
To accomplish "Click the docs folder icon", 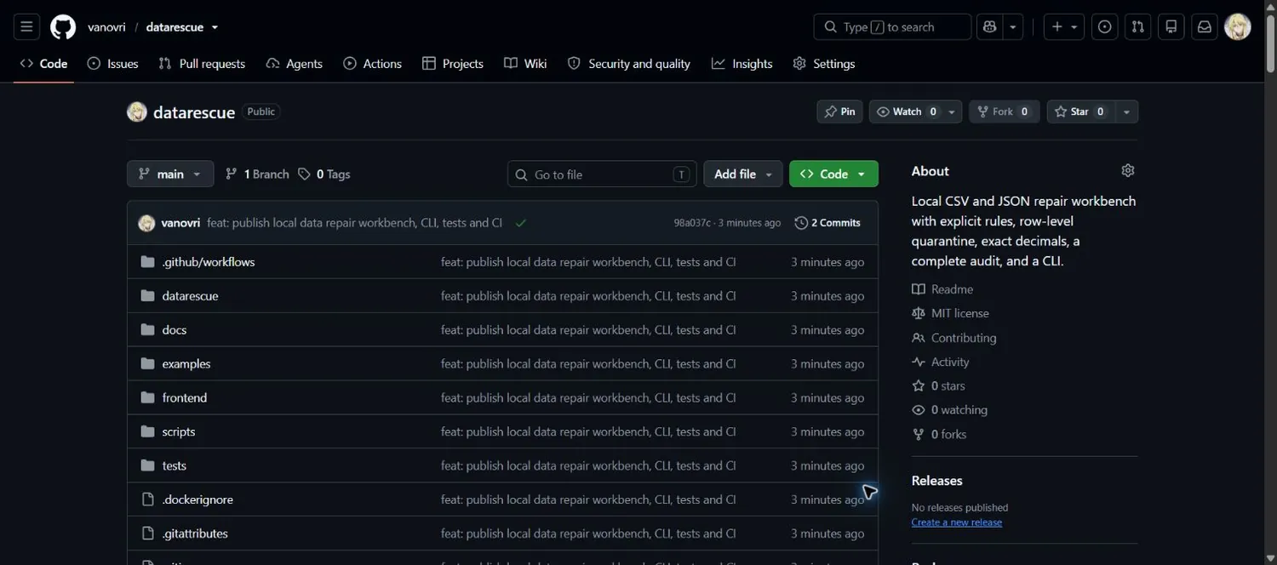I will tap(148, 330).
